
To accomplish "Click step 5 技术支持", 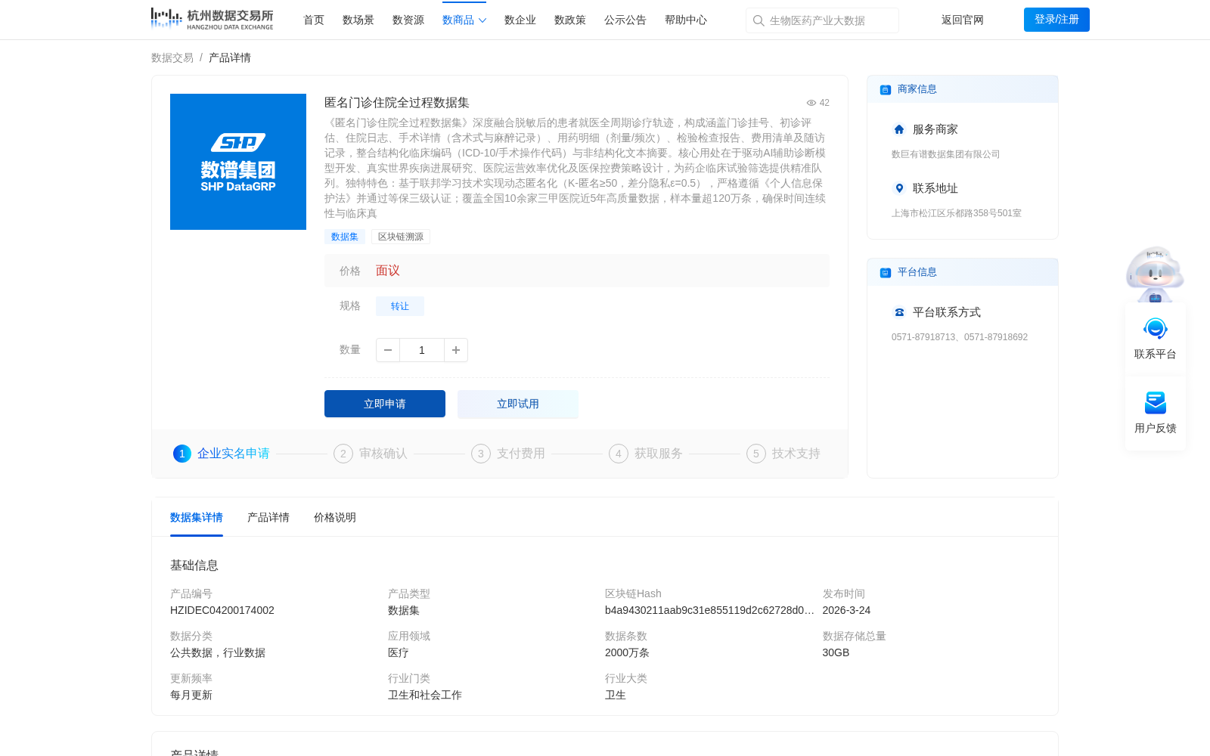I will coord(783,454).
